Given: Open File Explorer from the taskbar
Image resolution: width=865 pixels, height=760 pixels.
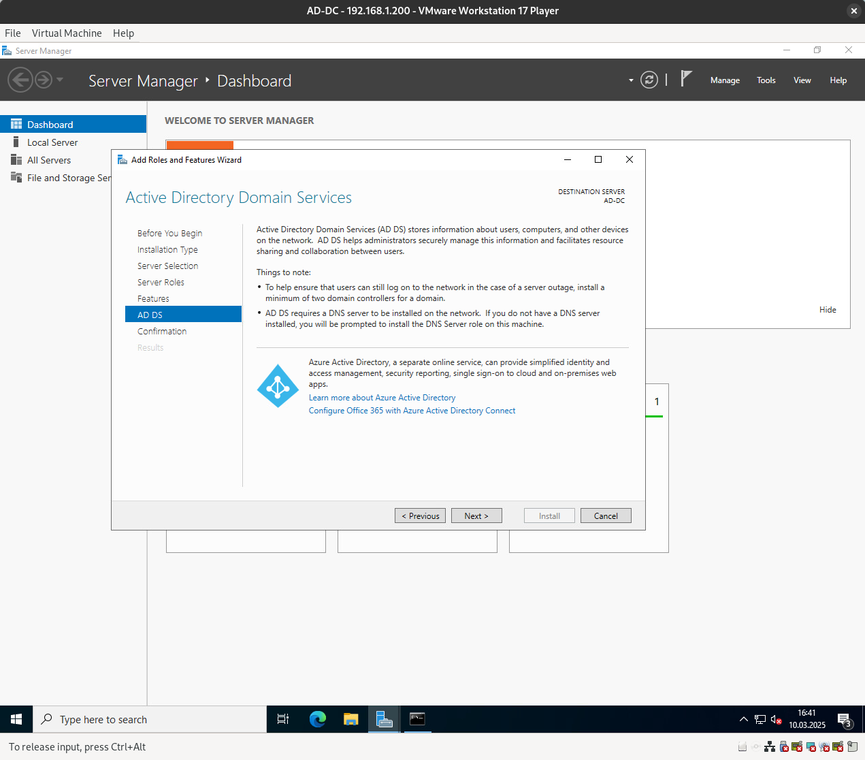Looking at the screenshot, I should [350, 719].
